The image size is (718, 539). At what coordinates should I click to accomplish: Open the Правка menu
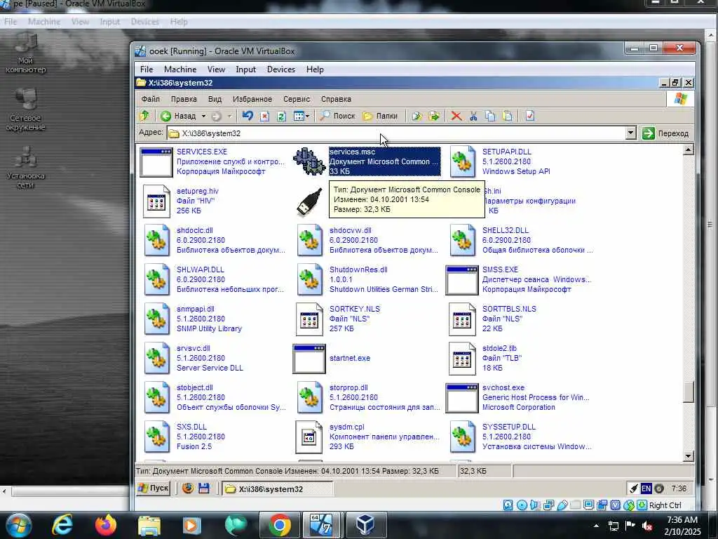tap(184, 99)
